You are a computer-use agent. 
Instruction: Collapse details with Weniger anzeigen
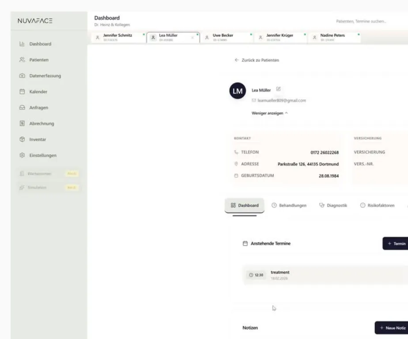pyautogui.click(x=269, y=113)
